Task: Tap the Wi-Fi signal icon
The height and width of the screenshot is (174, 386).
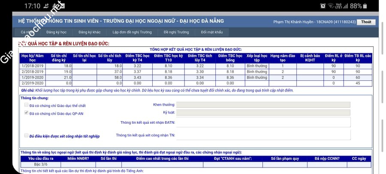Action: tap(331, 6)
